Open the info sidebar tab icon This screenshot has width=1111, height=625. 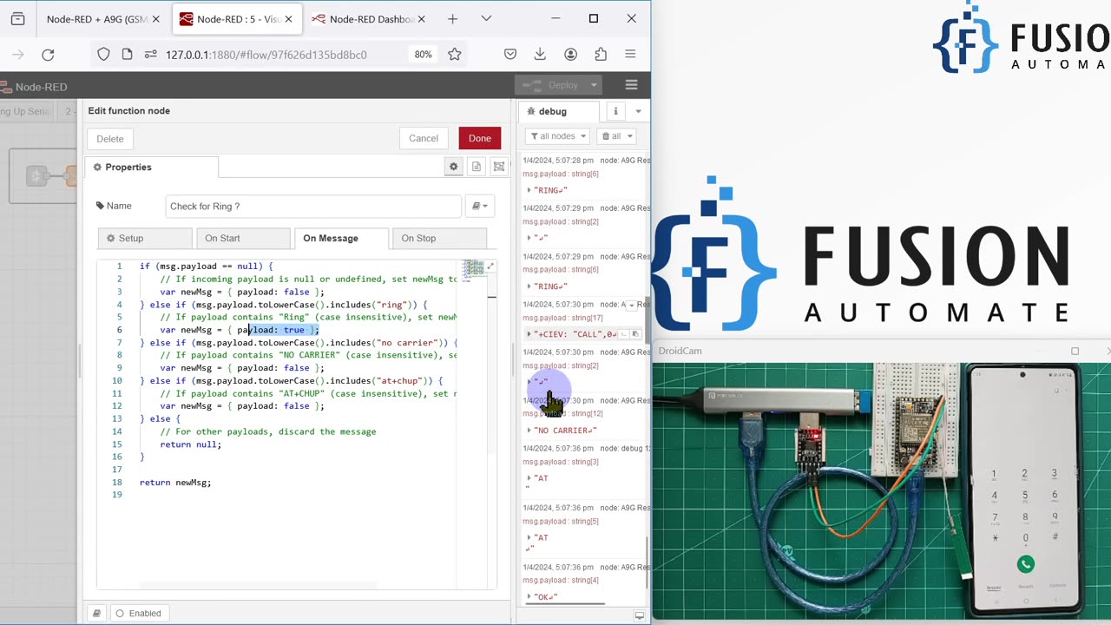click(615, 111)
